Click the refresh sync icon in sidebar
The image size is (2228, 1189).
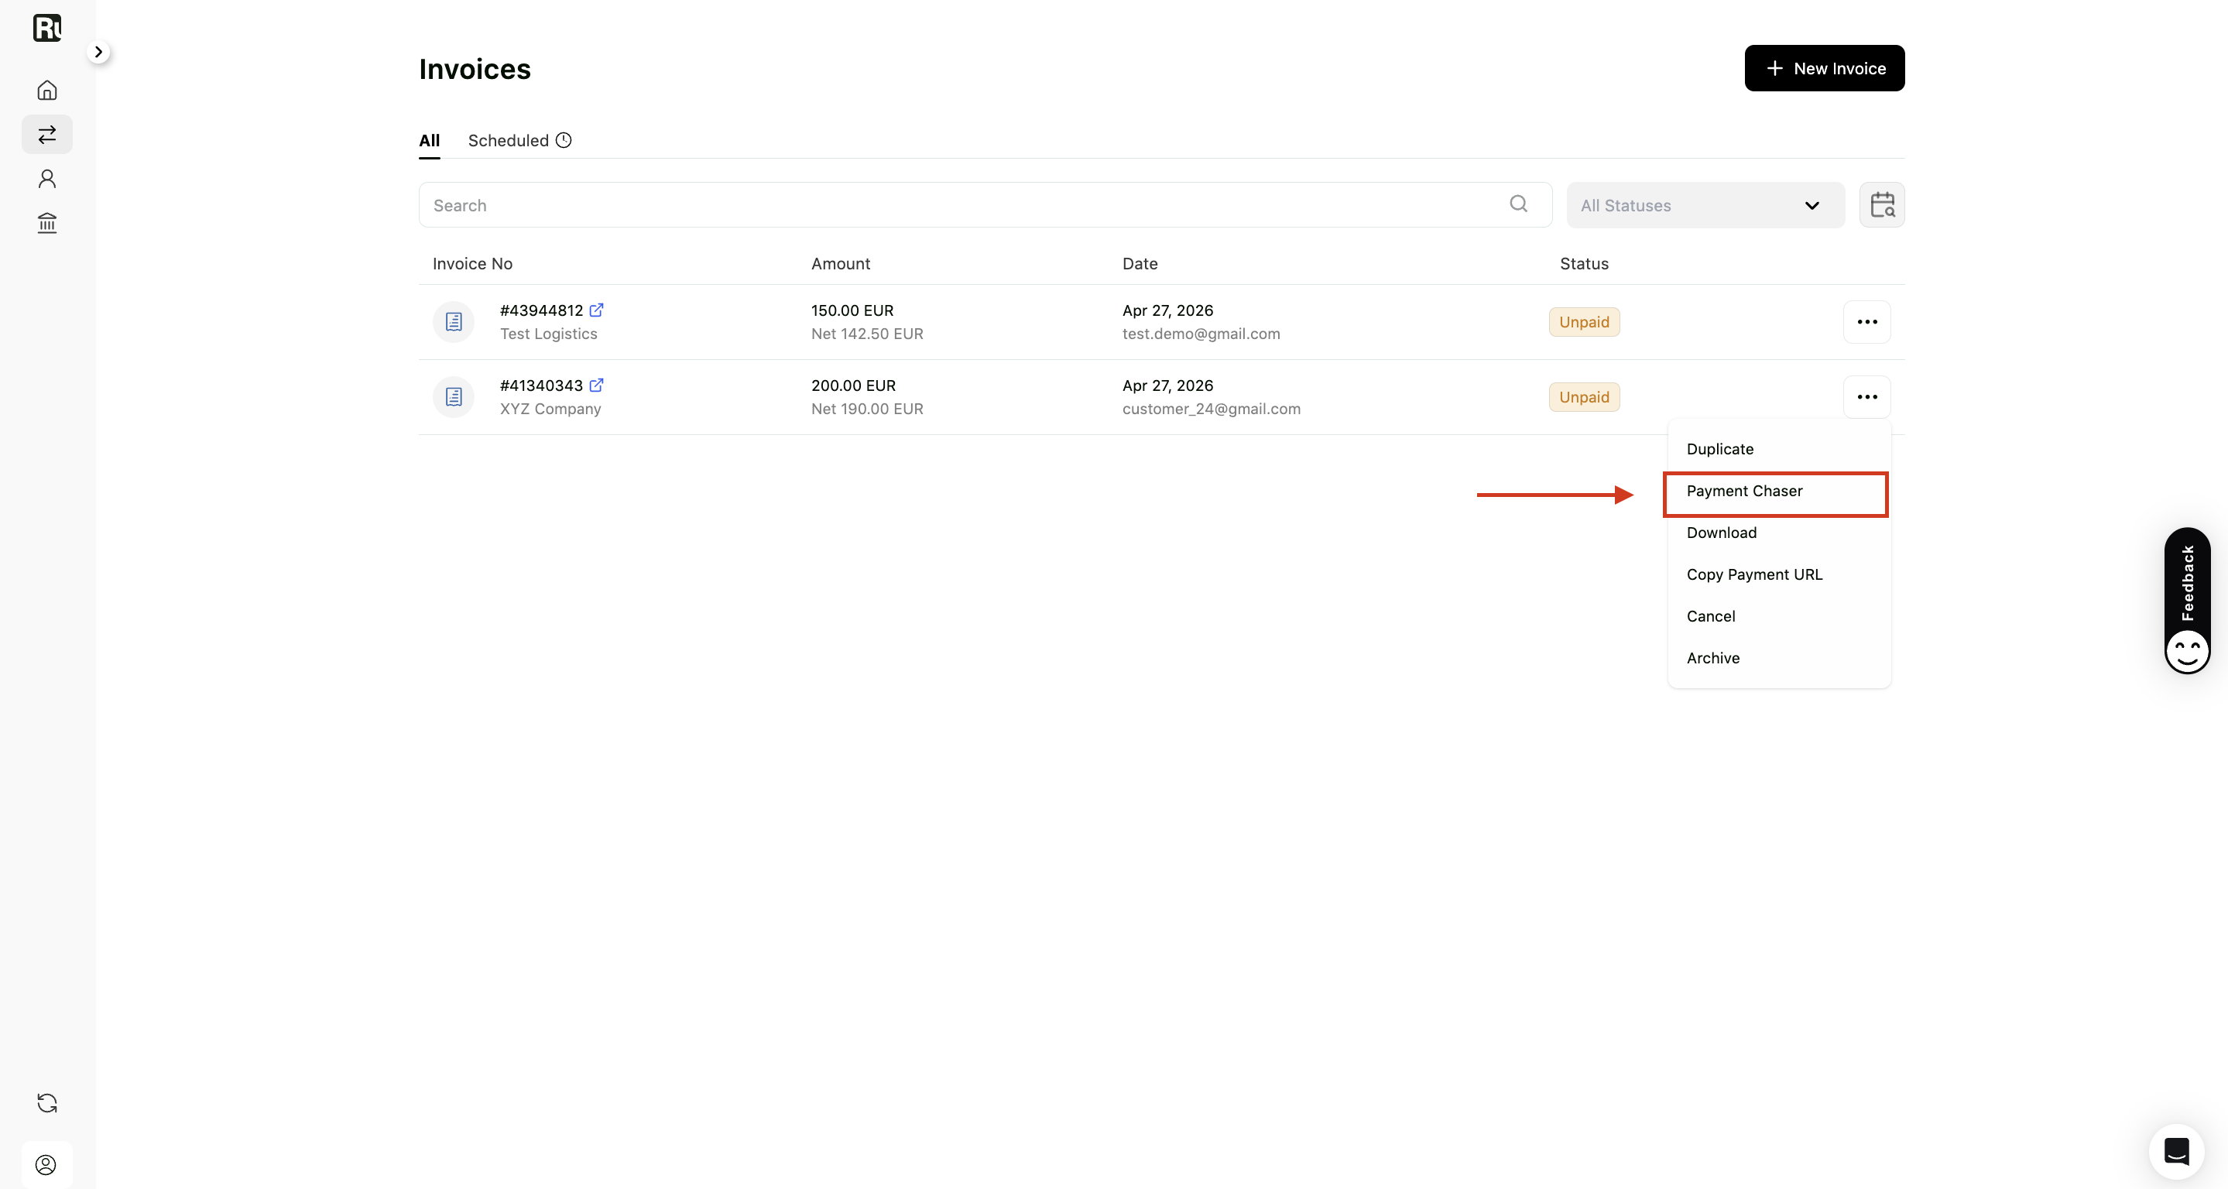(46, 1102)
